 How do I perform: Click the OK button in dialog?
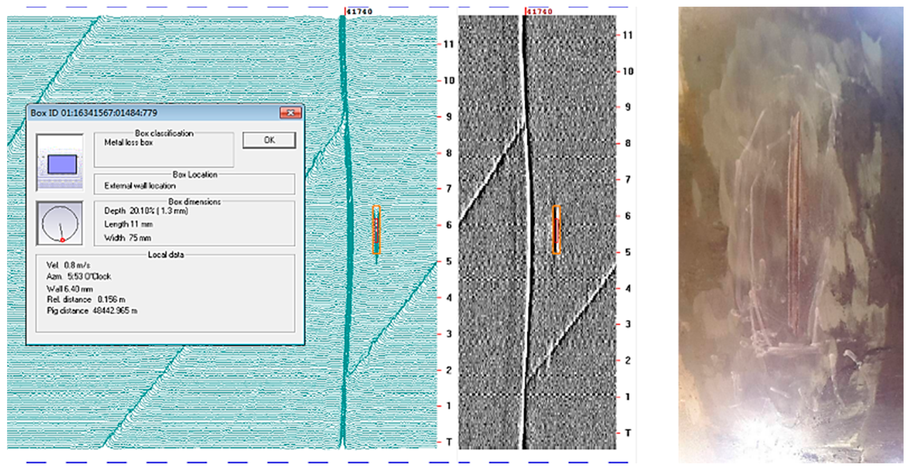click(x=269, y=140)
